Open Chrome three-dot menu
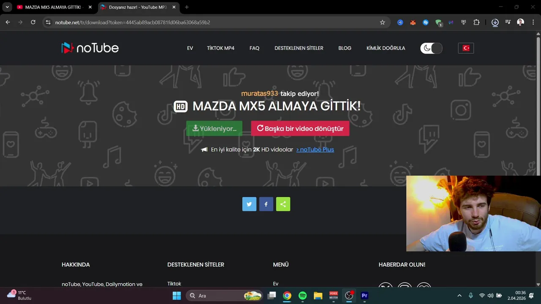541x304 pixels. (533, 22)
